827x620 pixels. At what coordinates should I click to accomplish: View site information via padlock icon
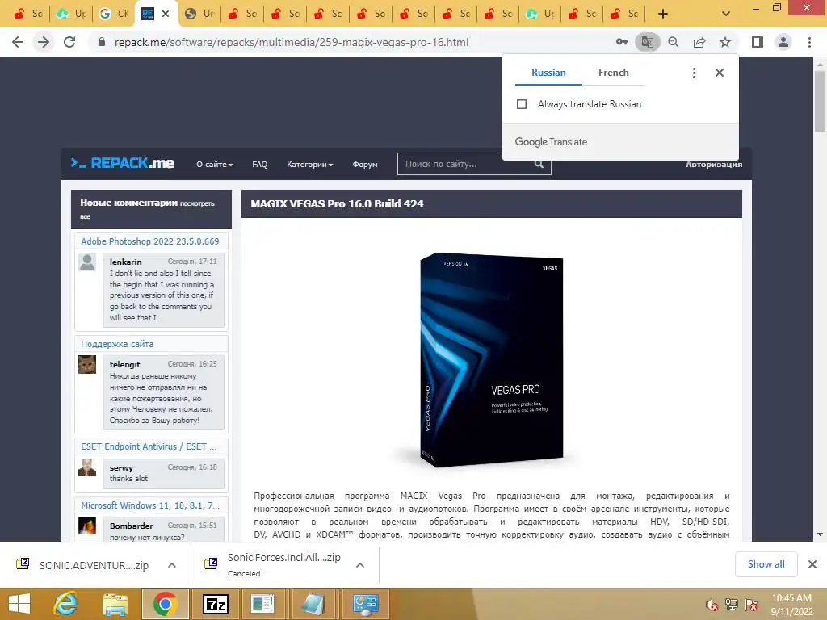102,42
